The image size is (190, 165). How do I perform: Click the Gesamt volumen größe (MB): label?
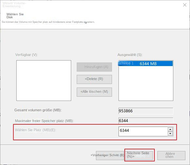click(x=38, y=110)
